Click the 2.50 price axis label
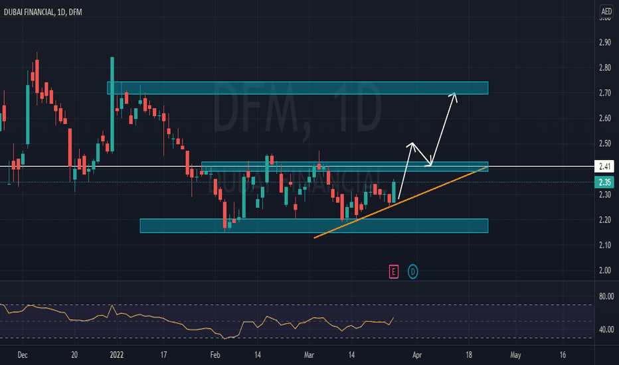This screenshot has width=619, height=365. [605, 143]
